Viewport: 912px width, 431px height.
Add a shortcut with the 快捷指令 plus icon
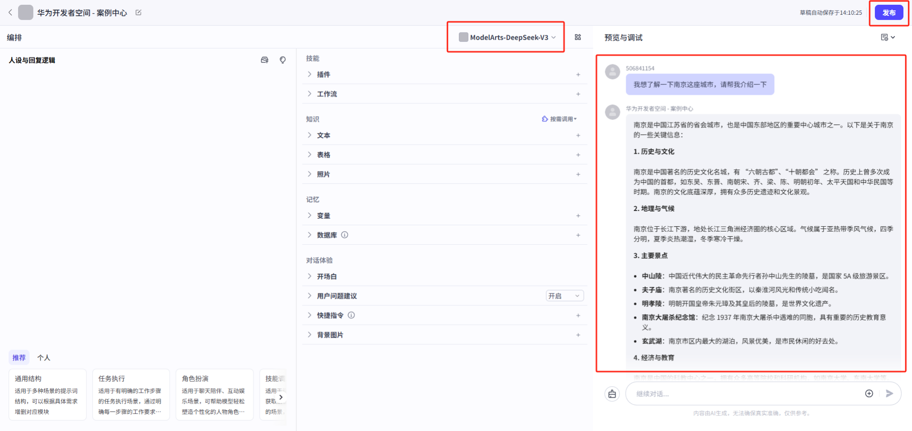click(578, 315)
